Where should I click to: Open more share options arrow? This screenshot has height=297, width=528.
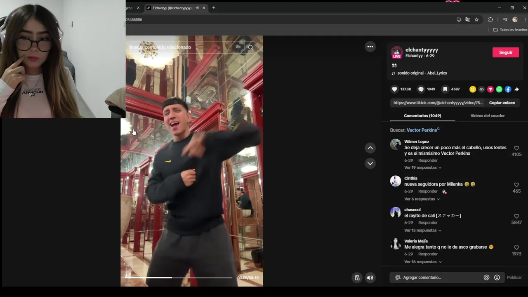click(516, 89)
